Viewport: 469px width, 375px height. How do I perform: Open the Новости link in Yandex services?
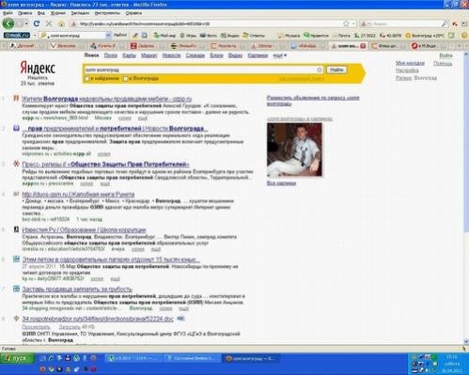pyautogui.click(x=171, y=55)
